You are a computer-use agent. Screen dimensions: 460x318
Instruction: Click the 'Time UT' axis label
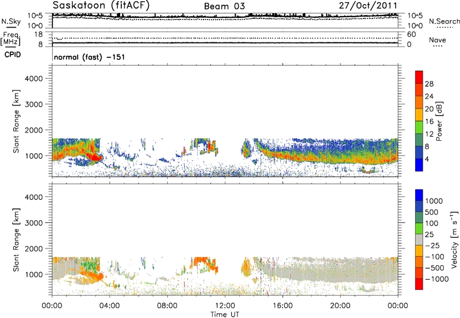pyautogui.click(x=225, y=315)
